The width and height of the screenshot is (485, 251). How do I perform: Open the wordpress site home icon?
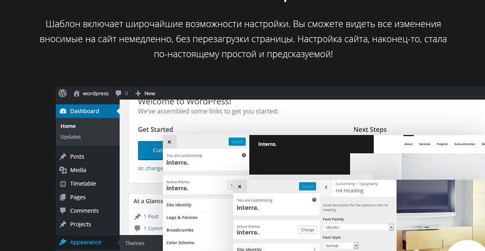pos(76,93)
